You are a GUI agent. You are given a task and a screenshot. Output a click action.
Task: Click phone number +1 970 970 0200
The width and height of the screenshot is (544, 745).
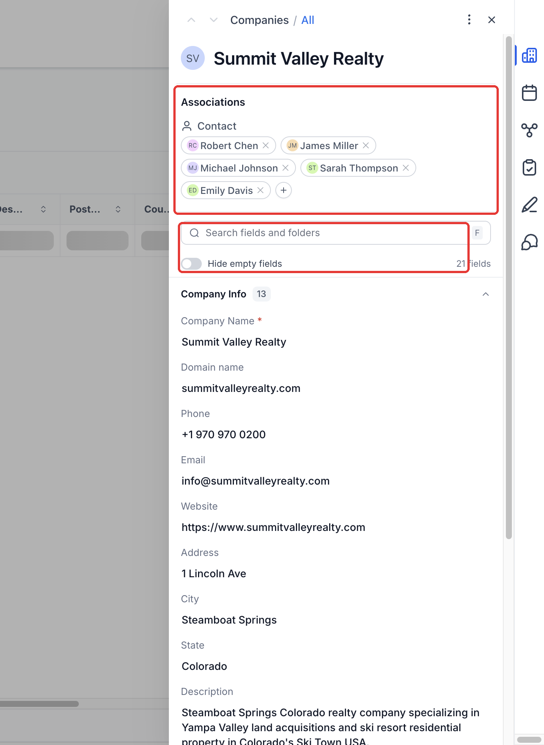223,435
